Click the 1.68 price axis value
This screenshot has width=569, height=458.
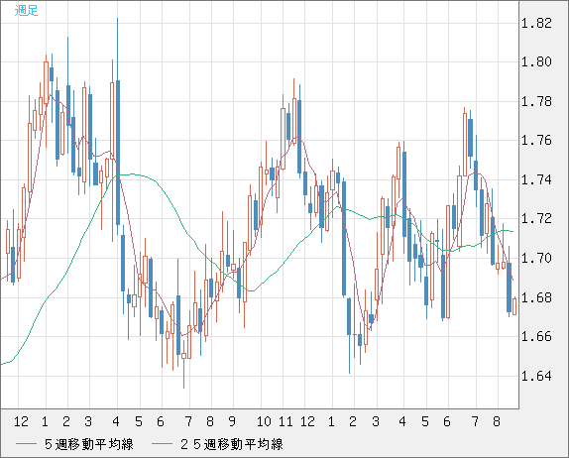[x=536, y=297]
